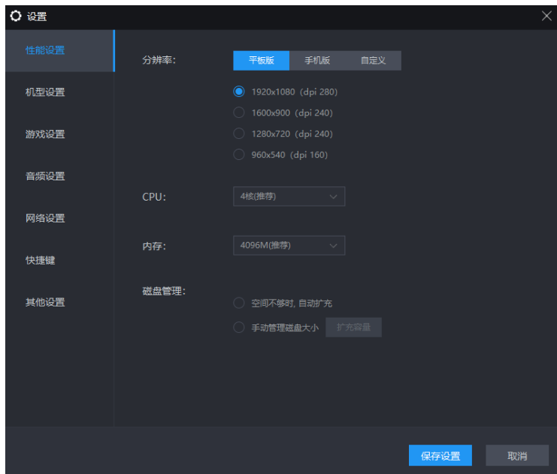Image resolution: width=557 pixels, height=474 pixels.
Task: Open the 快捷键 sidebar section
Action: (x=40, y=261)
